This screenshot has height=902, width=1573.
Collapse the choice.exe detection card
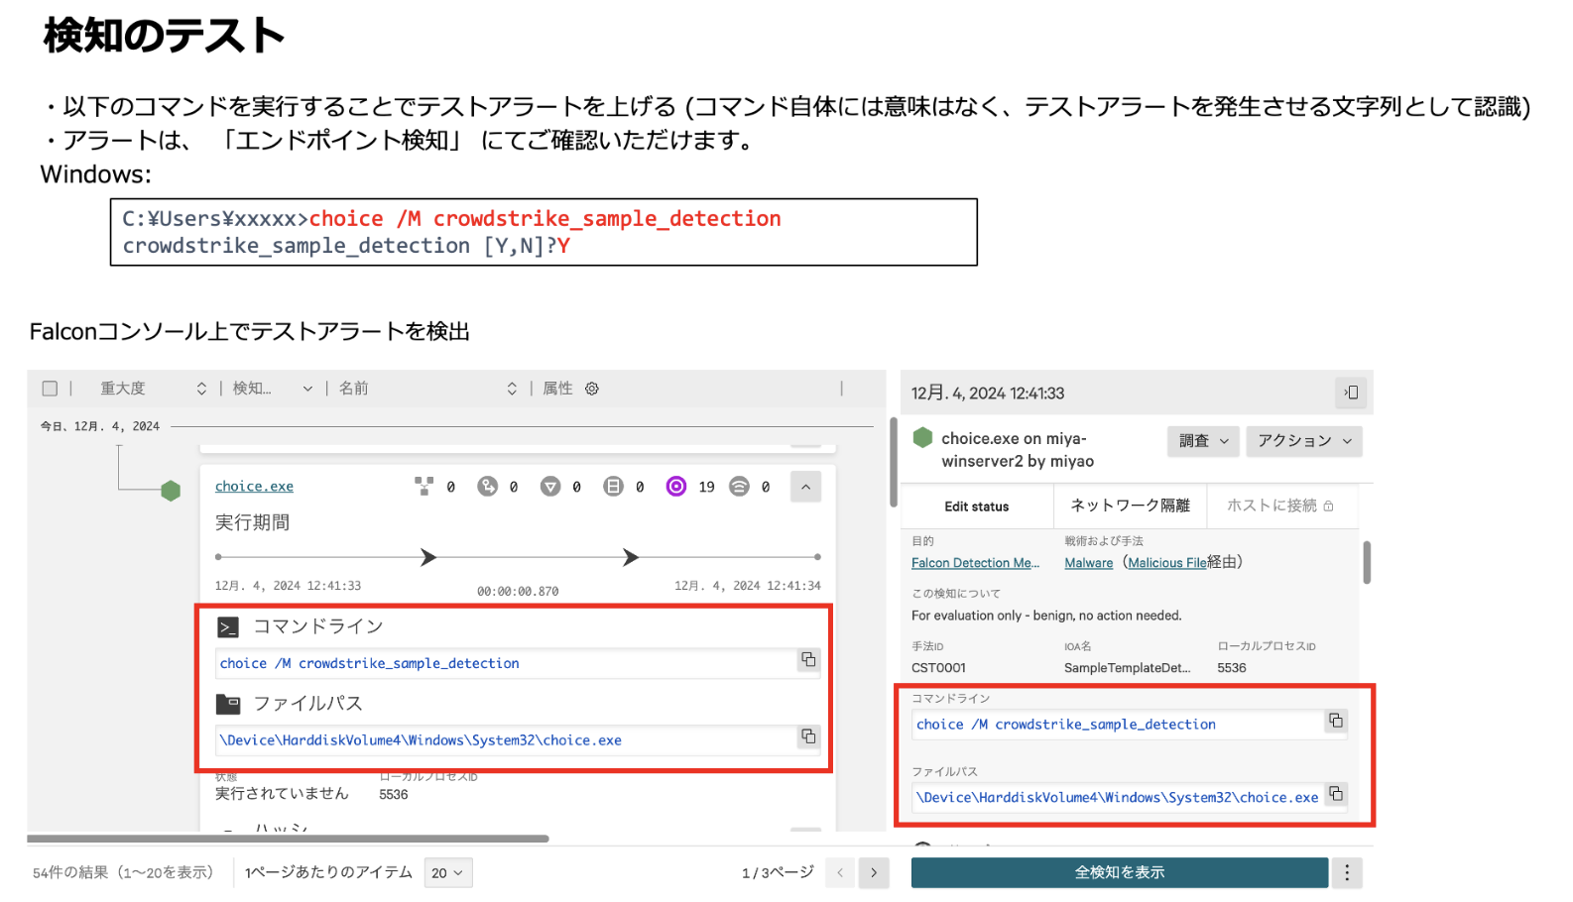point(805,487)
